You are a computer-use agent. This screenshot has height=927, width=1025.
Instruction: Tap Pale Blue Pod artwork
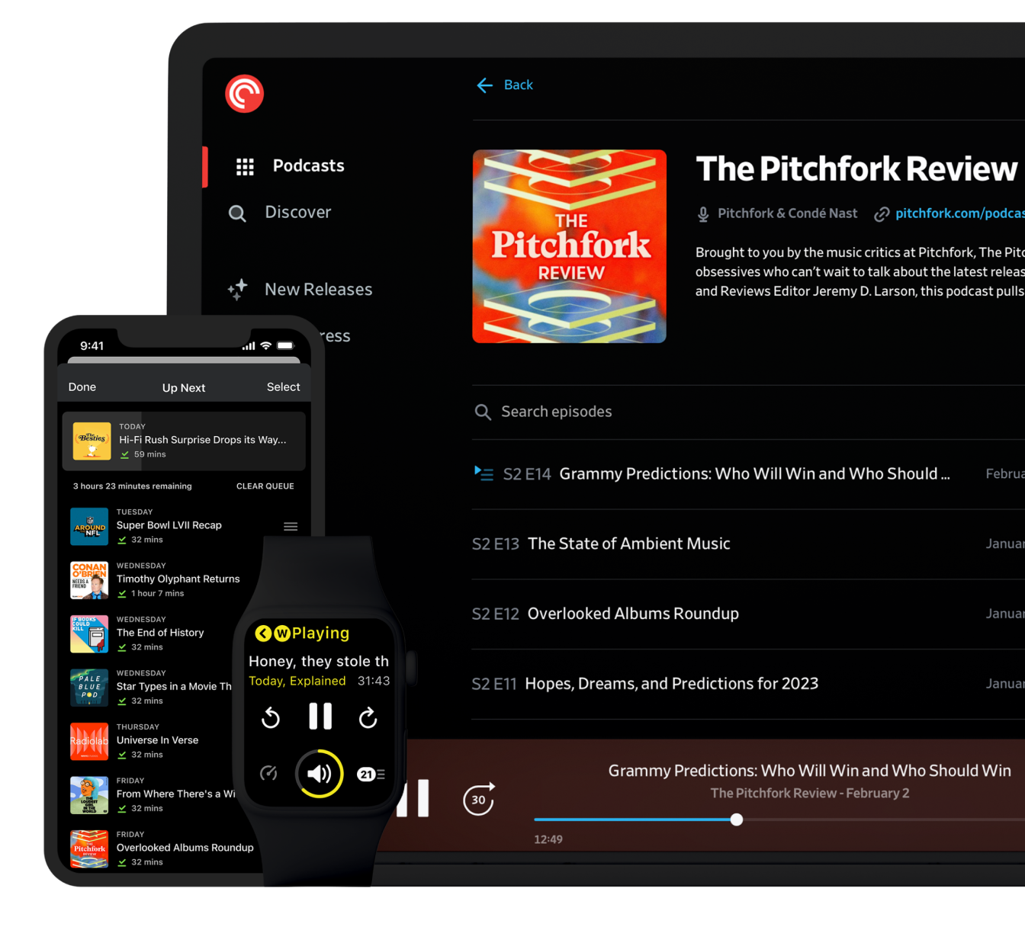point(89,688)
